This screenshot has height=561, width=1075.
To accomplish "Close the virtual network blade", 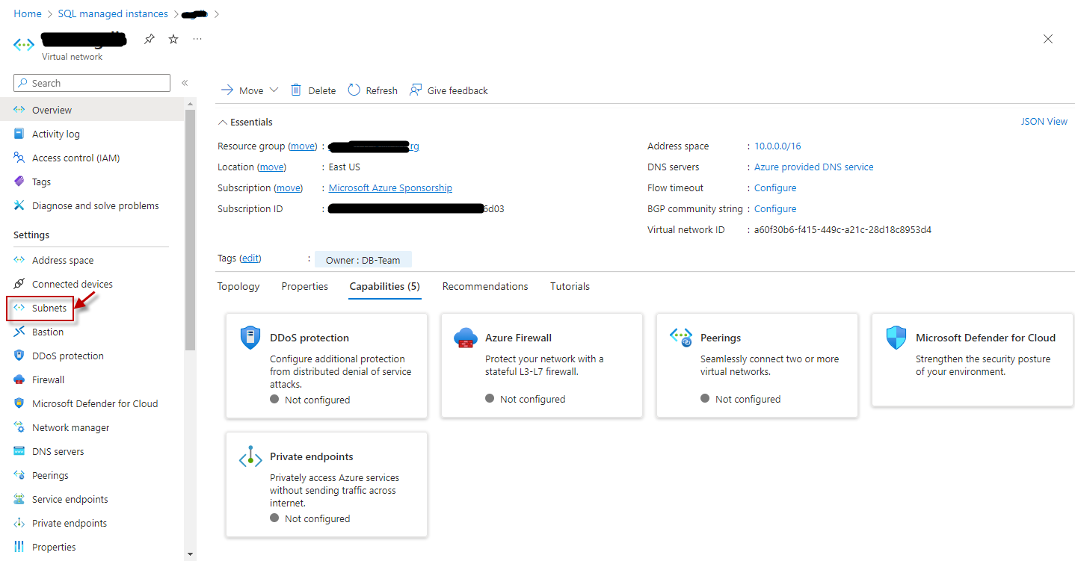I will coord(1048,39).
